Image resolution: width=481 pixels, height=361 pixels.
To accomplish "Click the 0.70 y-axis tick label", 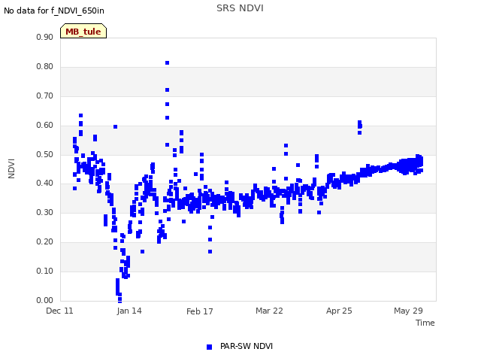I will coord(44,96).
